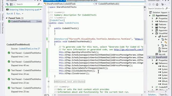The height and width of the screenshot is (96, 172).
Task: Click the Solution Explorer search magnifier icon
Action: pos(167,8)
